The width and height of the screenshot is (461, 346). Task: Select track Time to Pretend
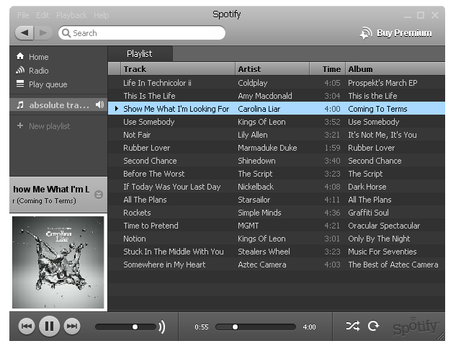click(x=151, y=226)
